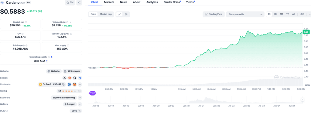
Task: Click the blue shield icon in Contracts row
Action: coord(69,85)
